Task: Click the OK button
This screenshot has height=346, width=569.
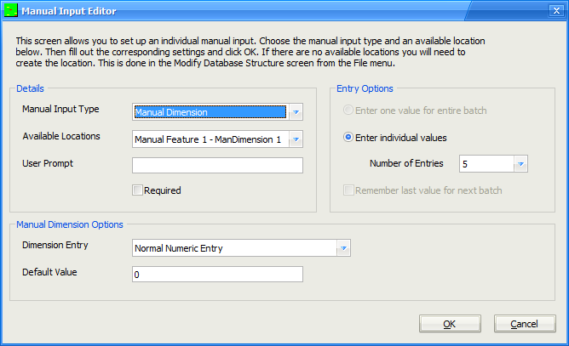Action: click(450, 324)
